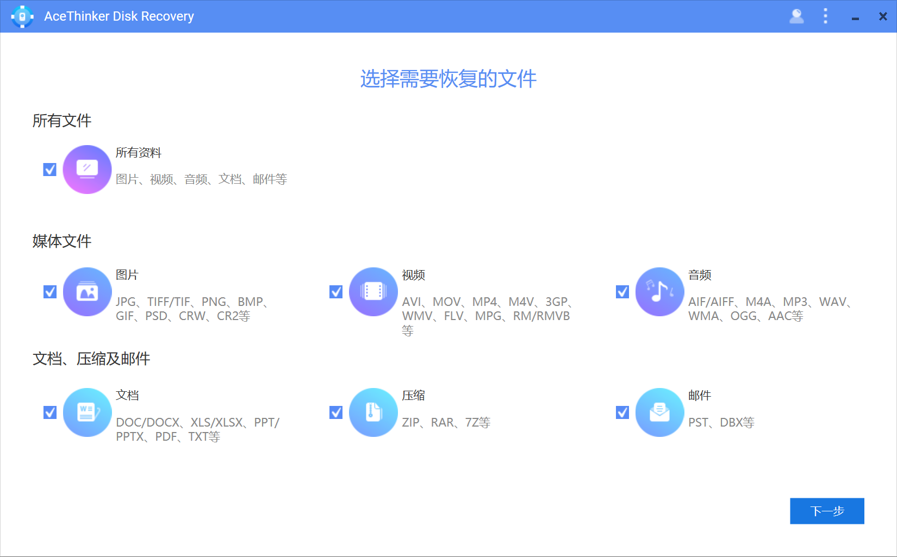Click the 所有文件 section heading
This screenshot has height=557, width=897.
[x=62, y=121]
